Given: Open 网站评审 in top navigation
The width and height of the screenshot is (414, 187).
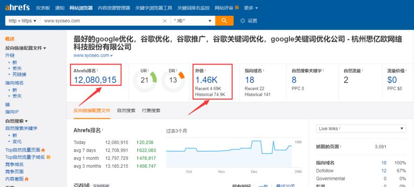Looking at the screenshot, I should pos(224,8).
